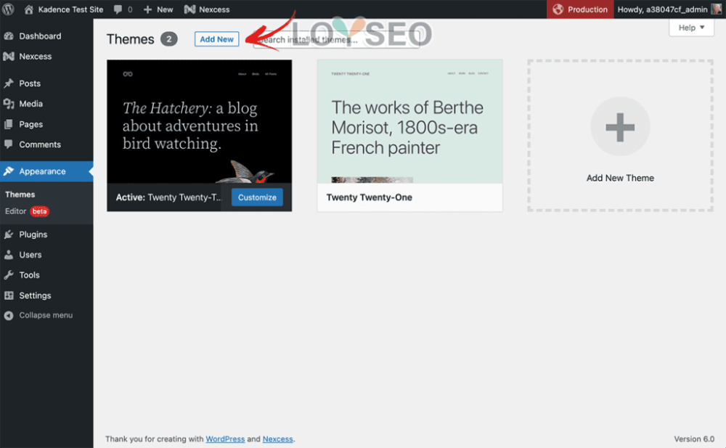Viewport: 726px width, 448px height.
Task: Open Settings in the sidebar
Action: [x=35, y=295]
